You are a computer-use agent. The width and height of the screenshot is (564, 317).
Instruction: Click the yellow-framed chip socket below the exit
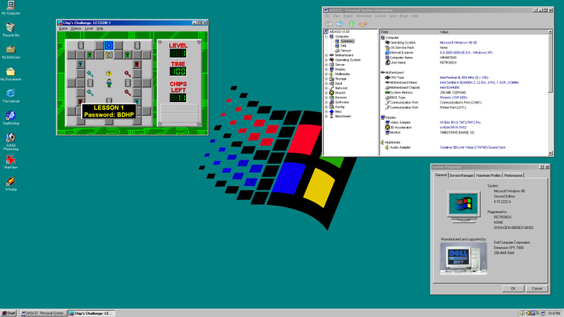click(x=109, y=55)
